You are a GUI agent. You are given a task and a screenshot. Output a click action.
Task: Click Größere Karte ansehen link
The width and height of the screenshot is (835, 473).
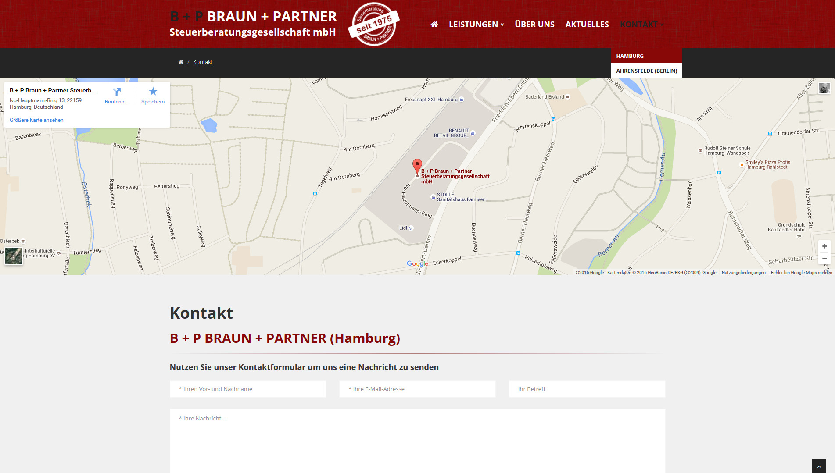[x=36, y=120]
